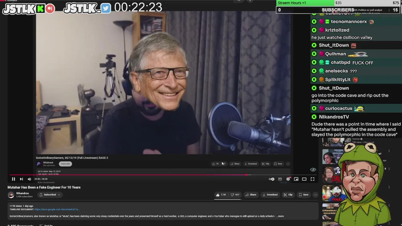Open the Nikandros channel name link
This screenshot has width=402, height=226.
[22, 193]
